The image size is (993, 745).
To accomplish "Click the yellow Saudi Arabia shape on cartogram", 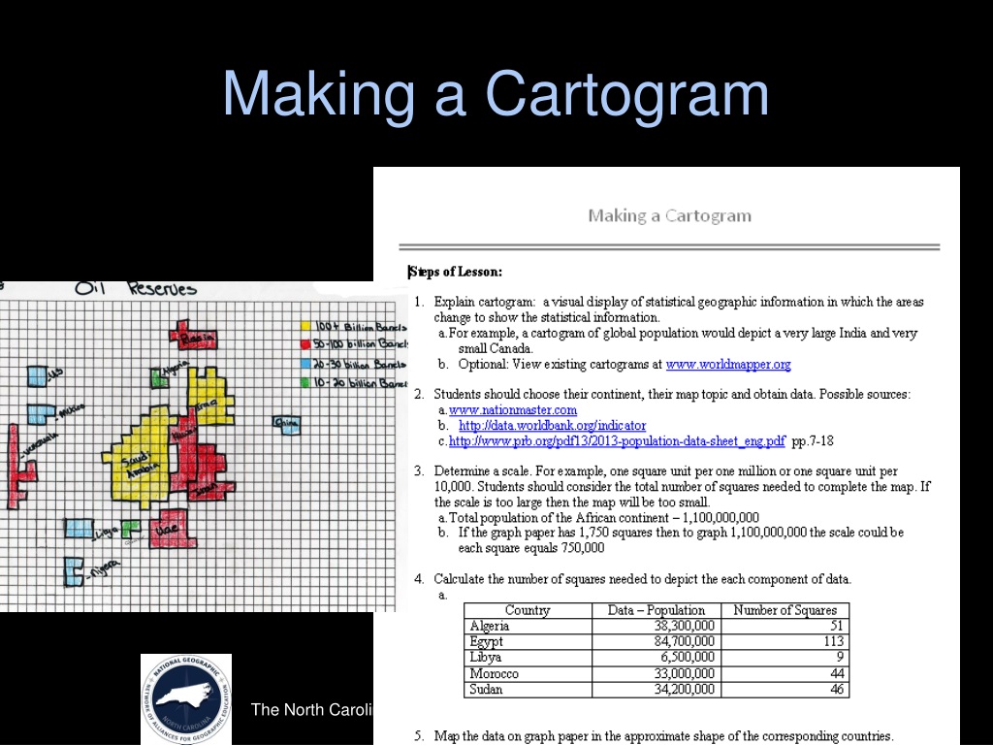I will pos(143,459).
